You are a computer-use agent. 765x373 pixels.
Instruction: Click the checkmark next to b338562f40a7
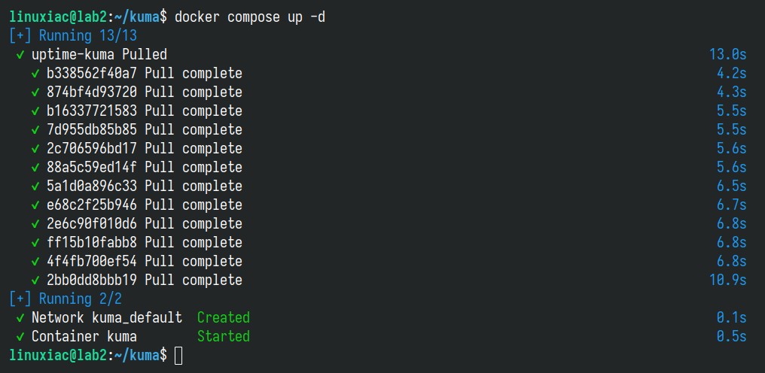(x=35, y=74)
